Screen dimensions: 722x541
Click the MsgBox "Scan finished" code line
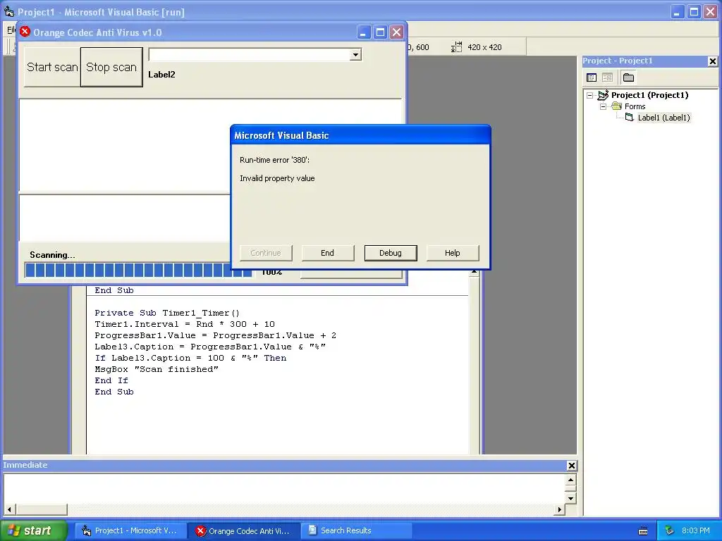[x=157, y=369]
